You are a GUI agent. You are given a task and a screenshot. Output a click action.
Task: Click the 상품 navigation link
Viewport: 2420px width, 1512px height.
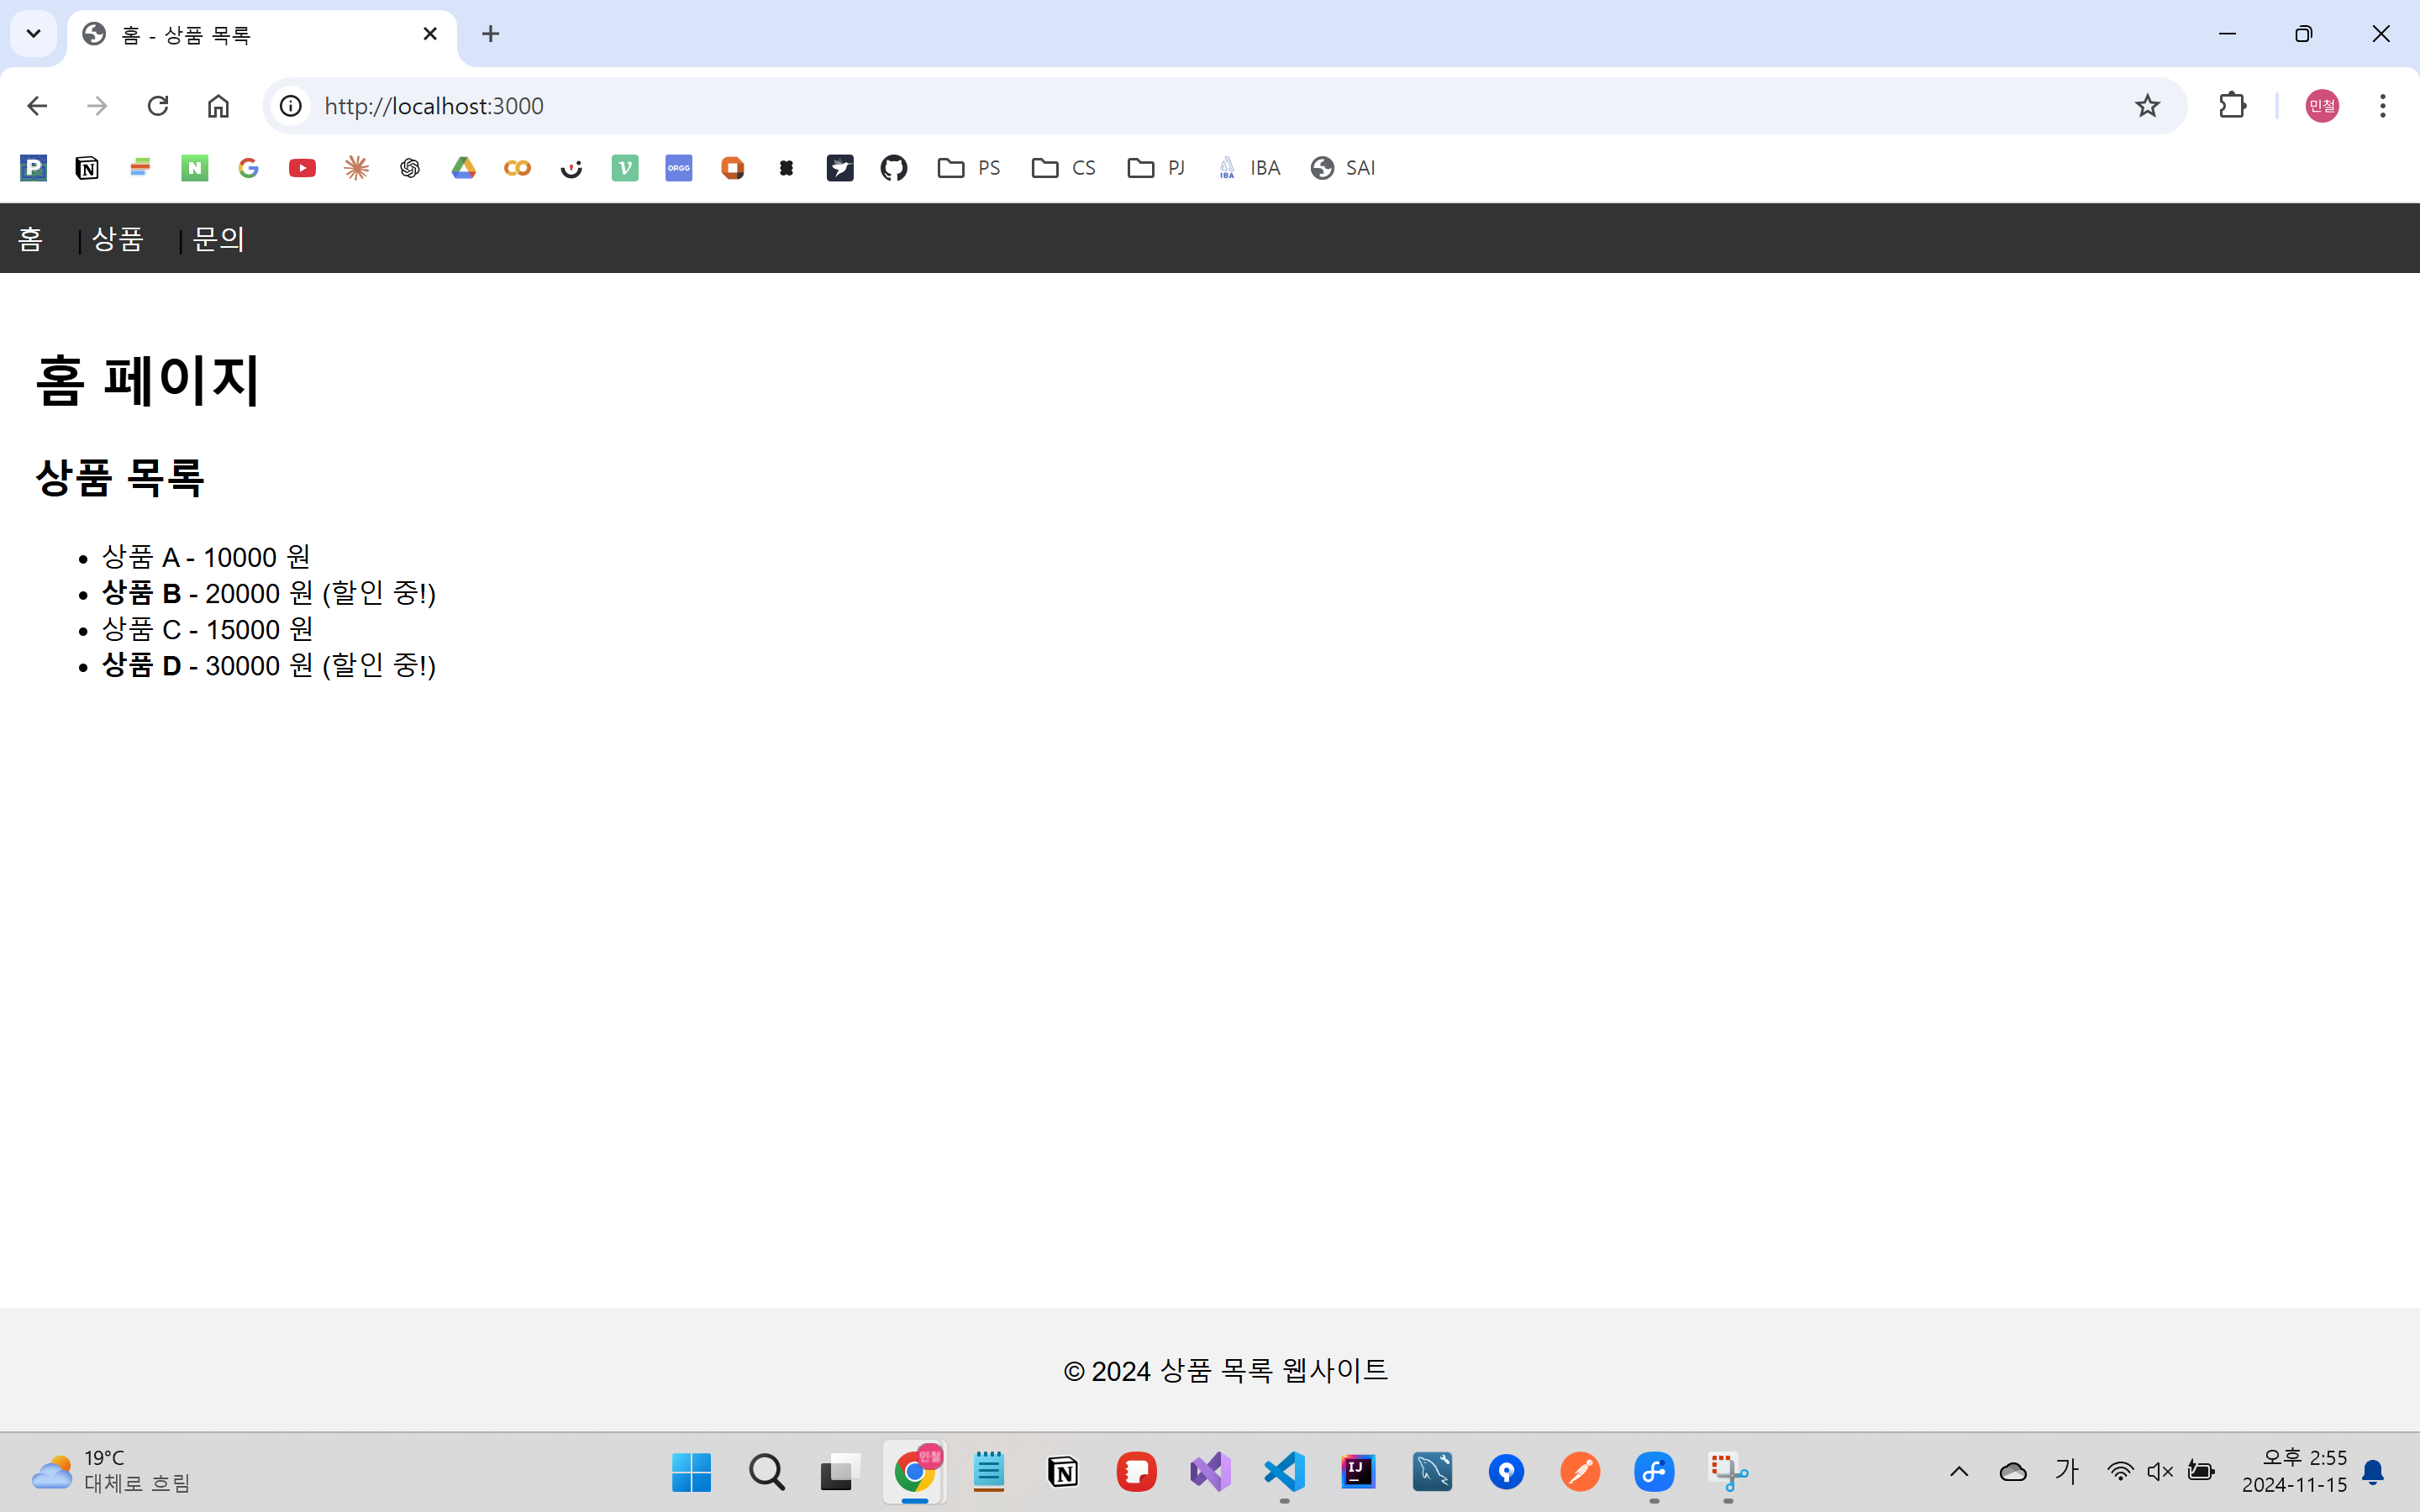pyautogui.click(x=118, y=239)
